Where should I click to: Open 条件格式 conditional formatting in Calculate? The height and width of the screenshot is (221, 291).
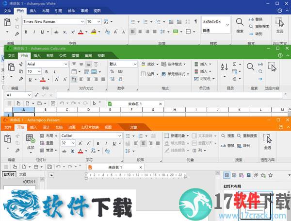coord(173,64)
